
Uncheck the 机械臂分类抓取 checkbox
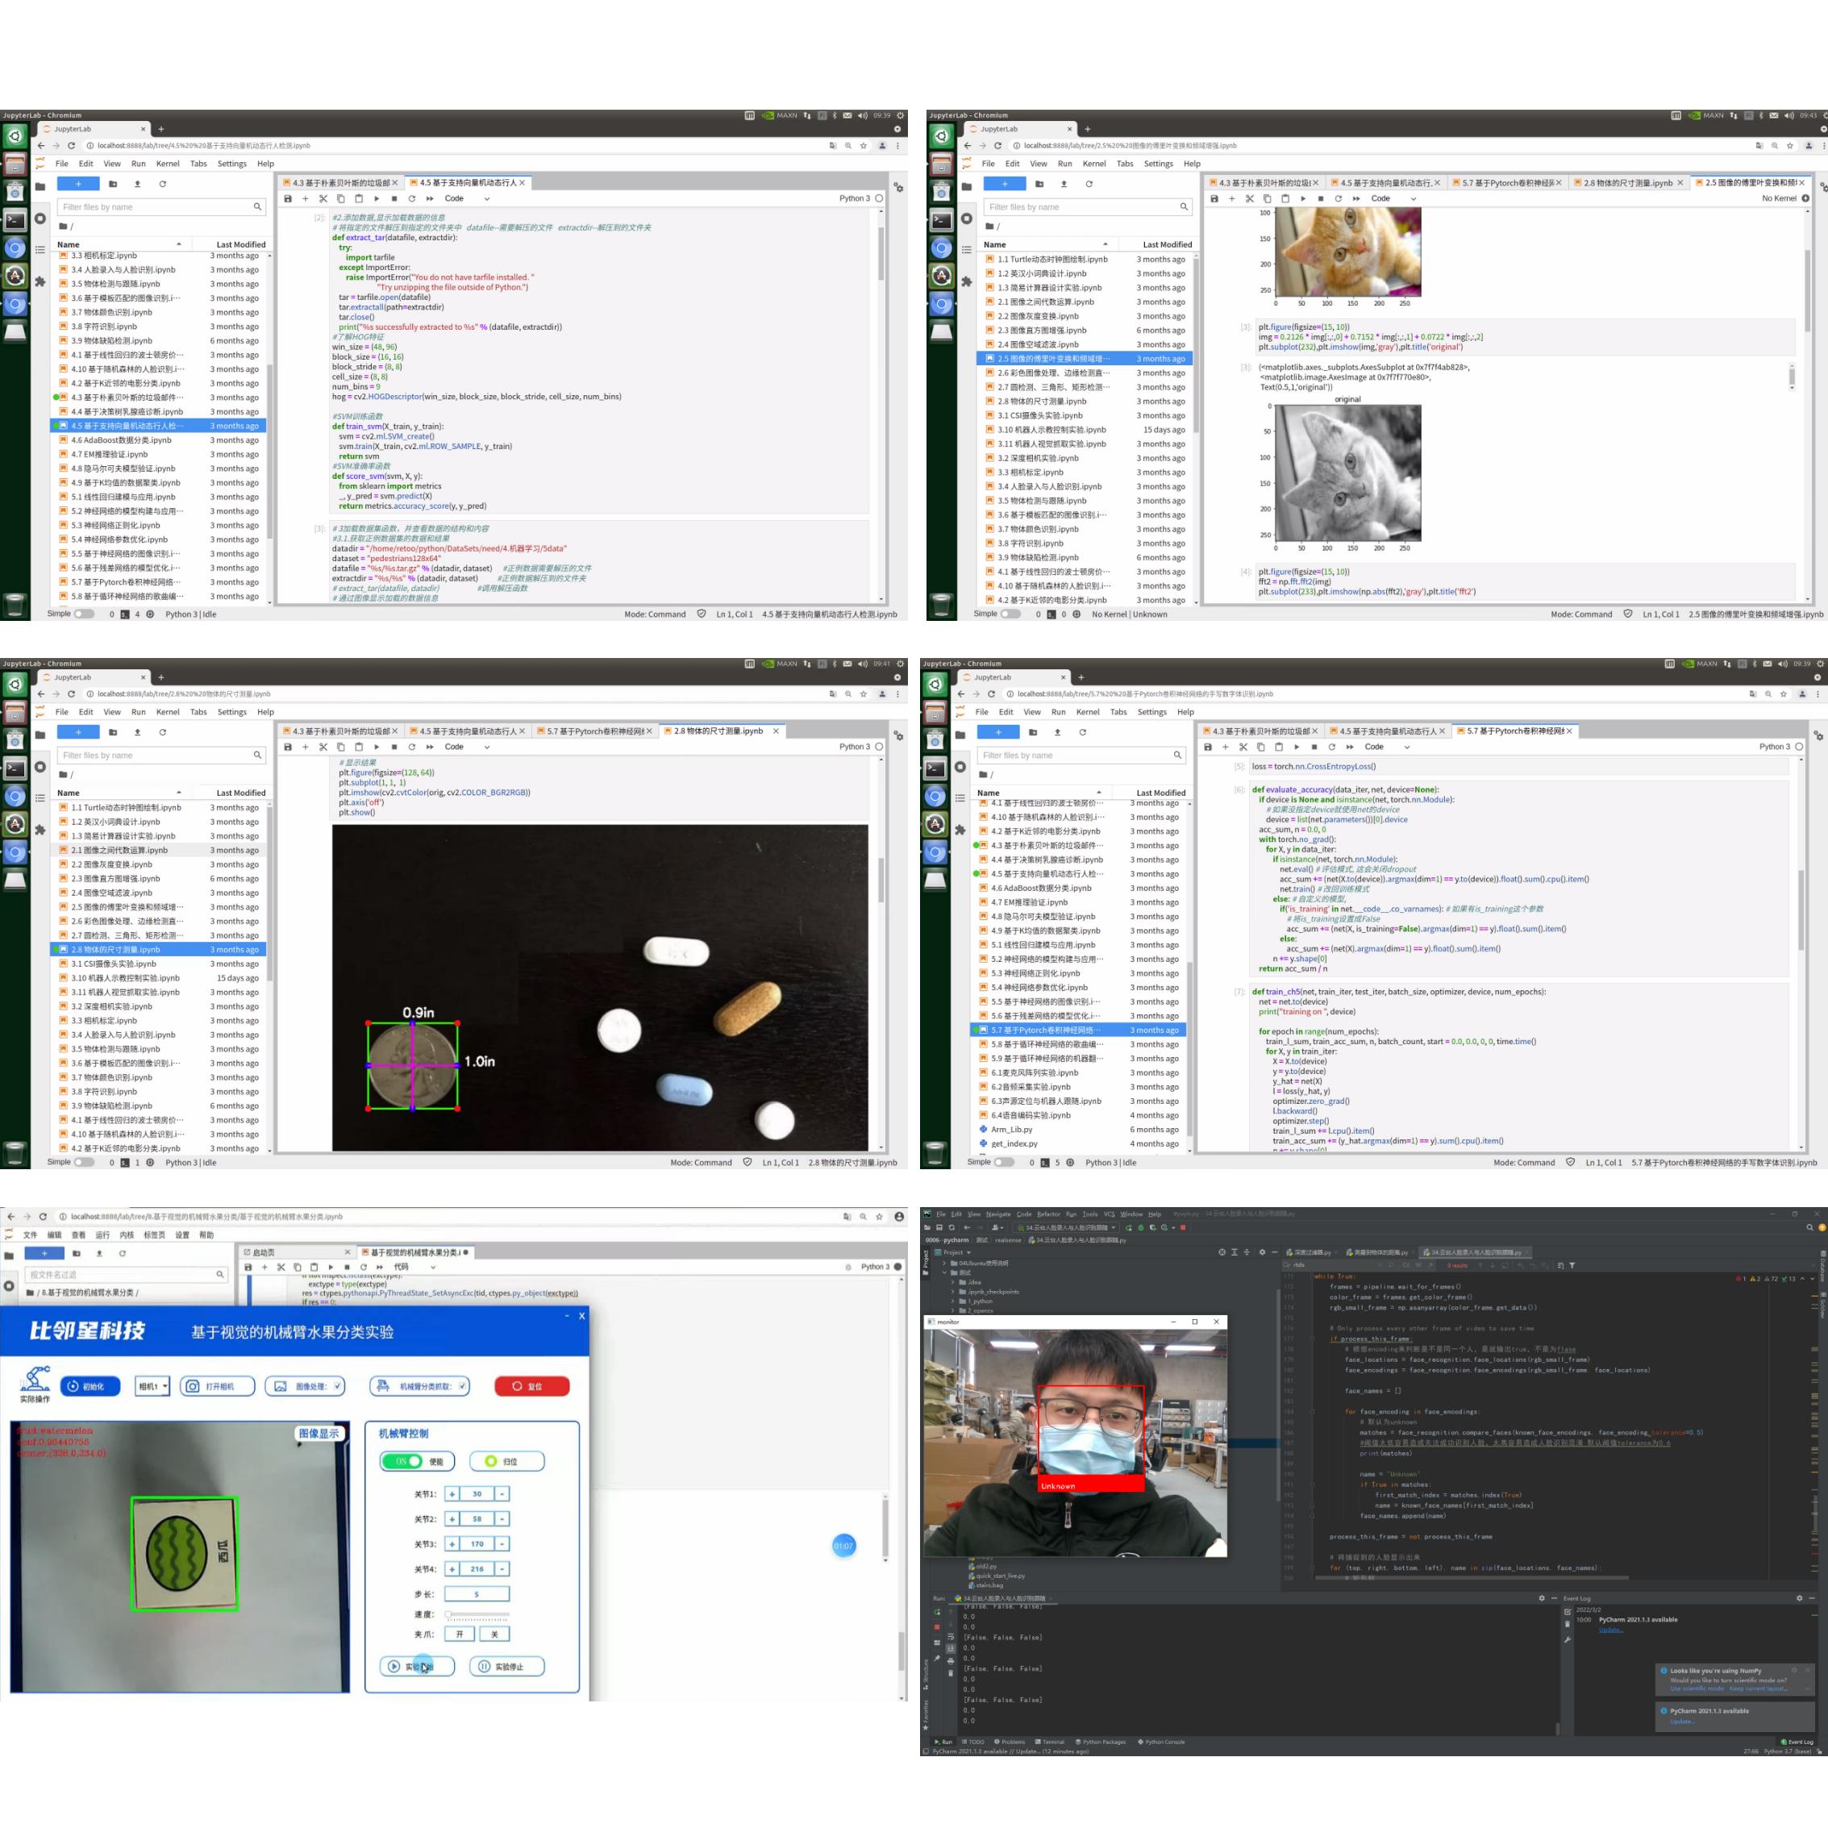(x=462, y=1386)
